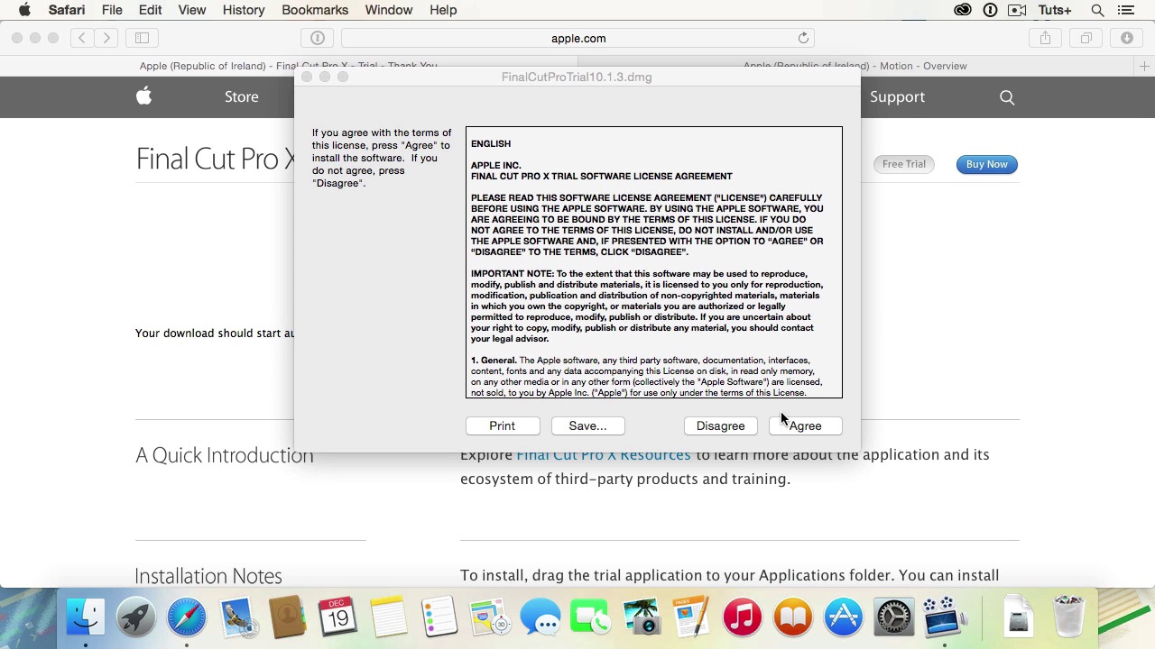Open the Safari menu
The width and height of the screenshot is (1155, 649).
point(67,10)
